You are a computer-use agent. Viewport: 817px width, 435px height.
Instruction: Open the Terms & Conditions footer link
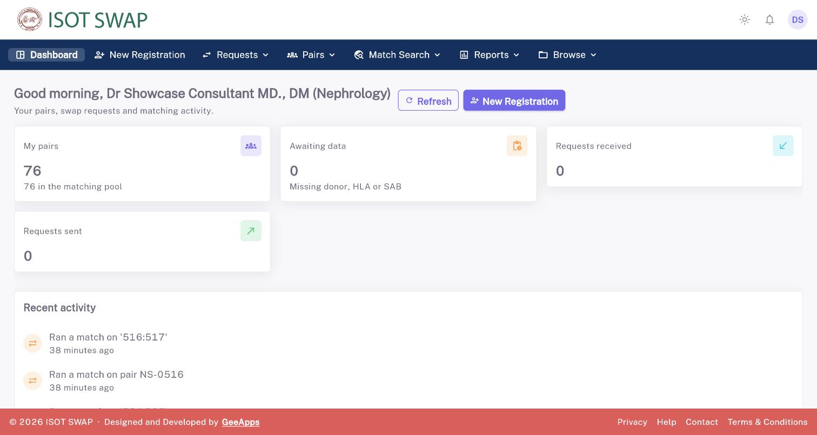pyautogui.click(x=767, y=422)
